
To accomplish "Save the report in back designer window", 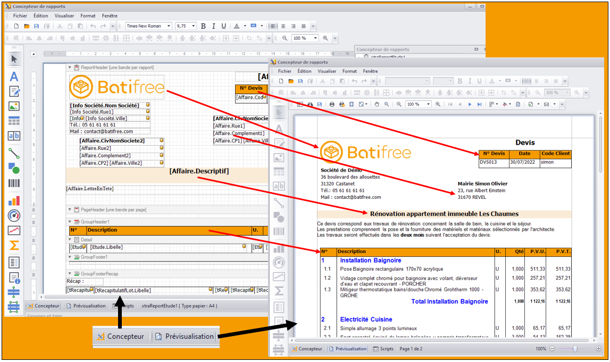I will [x=37, y=26].
